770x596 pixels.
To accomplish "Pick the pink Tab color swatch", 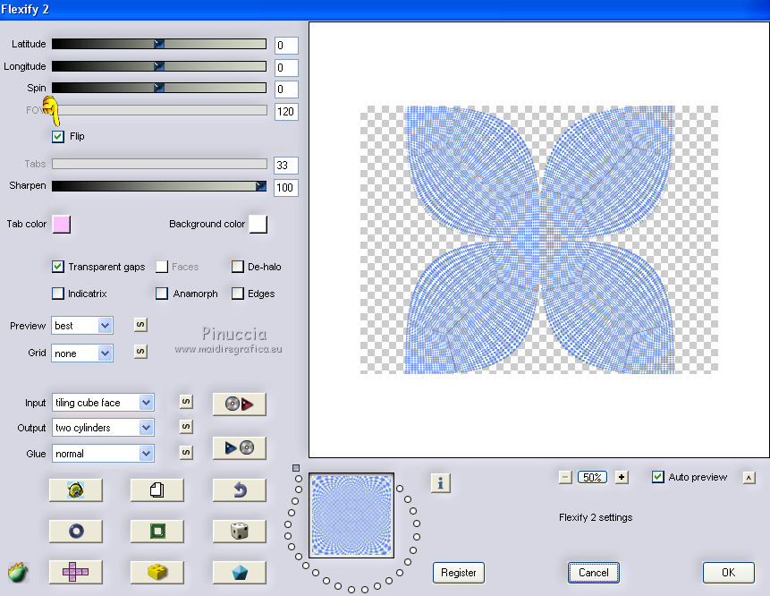I will 62,224.
